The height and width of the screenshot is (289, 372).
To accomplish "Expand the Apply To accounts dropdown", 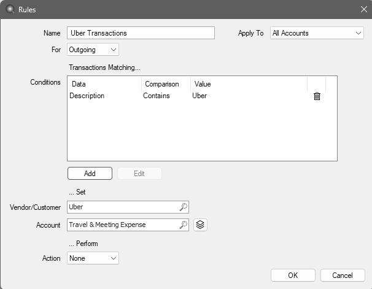I will click(317, 33).
